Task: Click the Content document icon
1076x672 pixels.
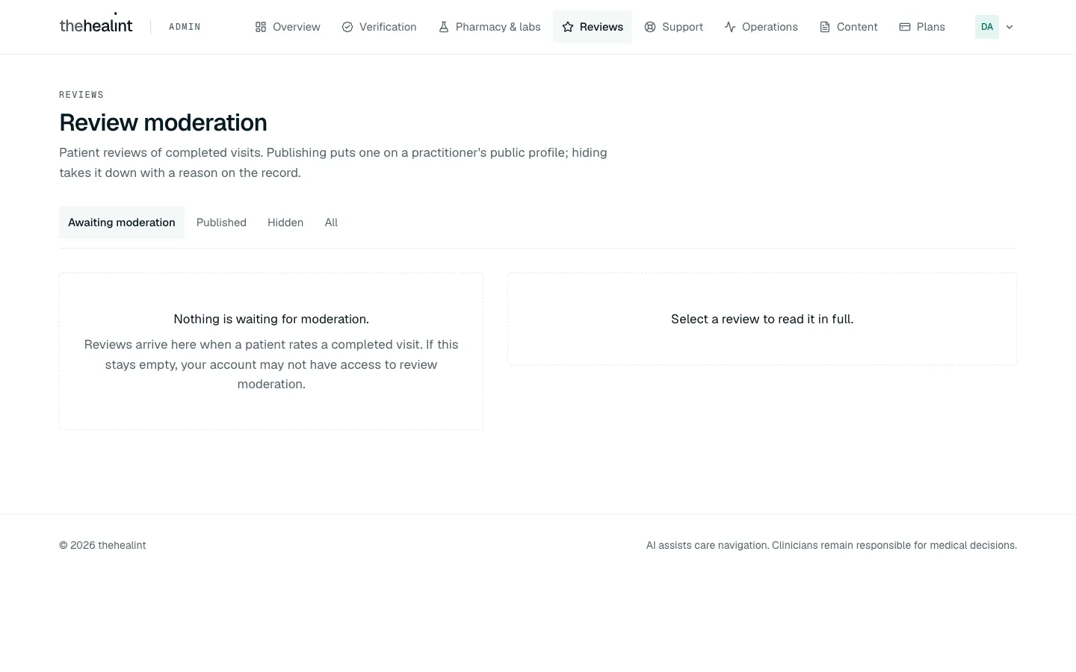Action: pos(825,27)
